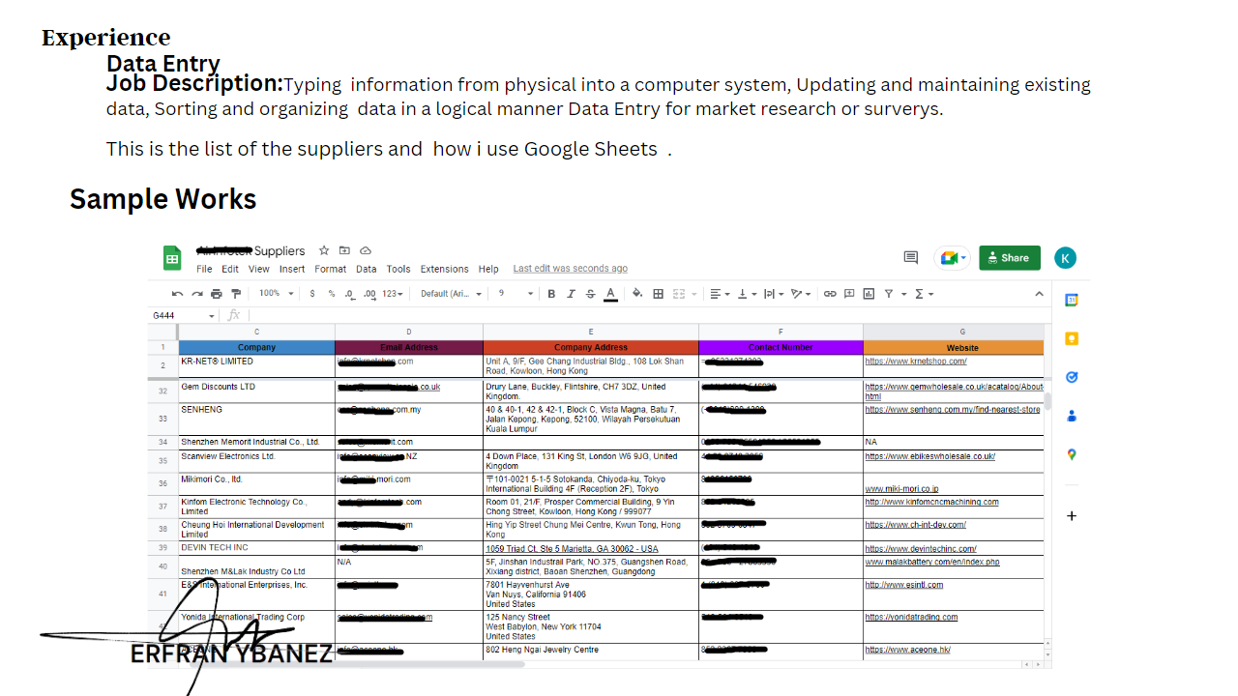Insert a comment
This screenshot has height=696, width=1238.
(849, 294)
